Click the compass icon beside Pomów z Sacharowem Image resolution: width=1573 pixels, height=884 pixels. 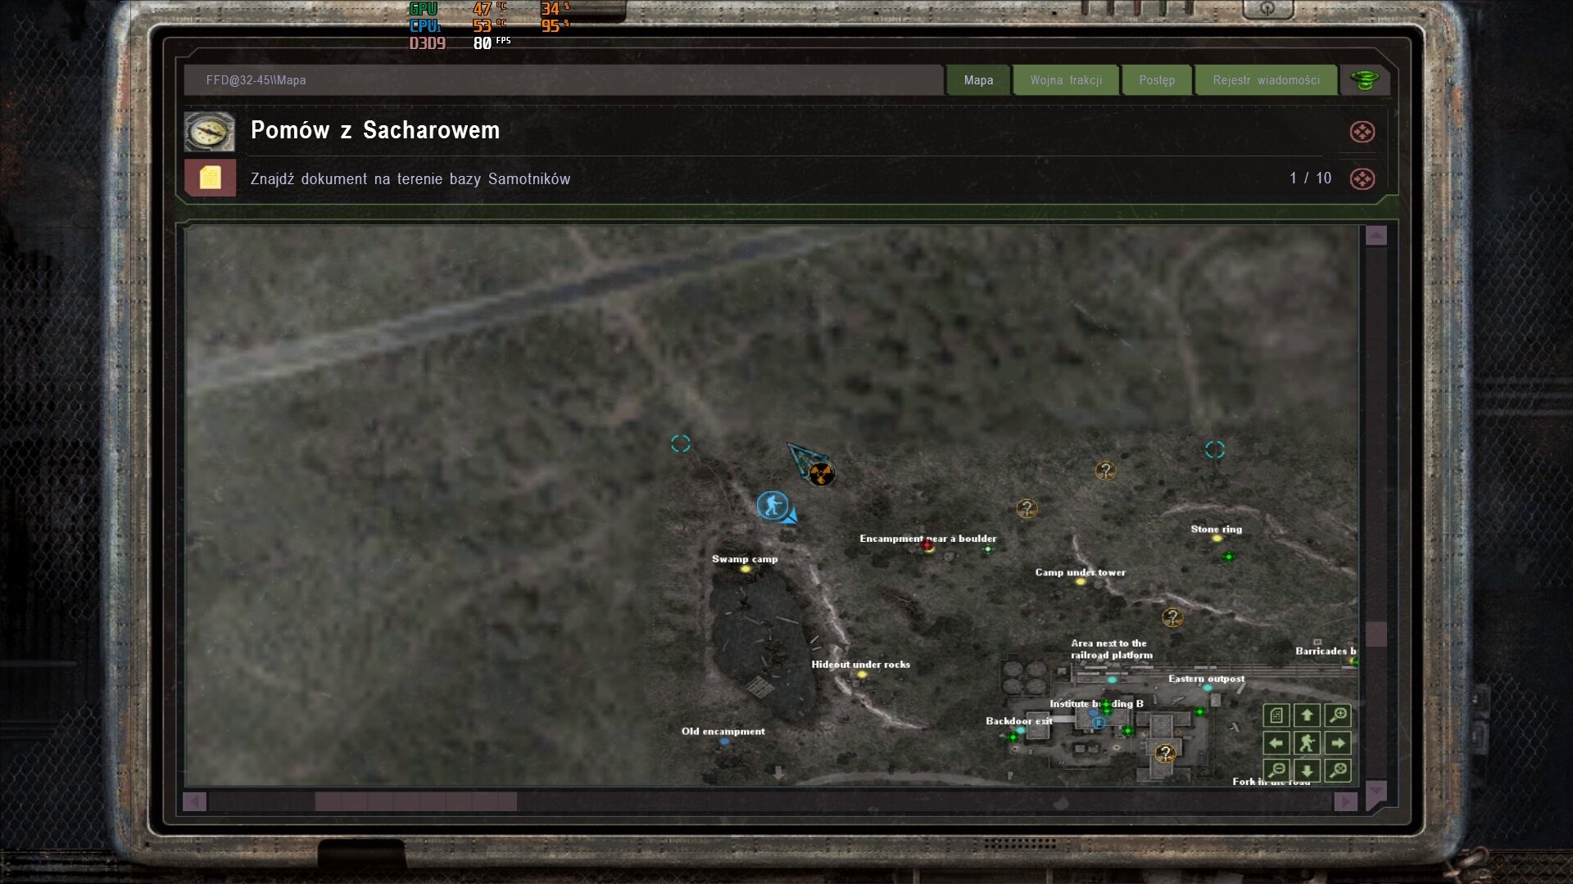[210, 132]
